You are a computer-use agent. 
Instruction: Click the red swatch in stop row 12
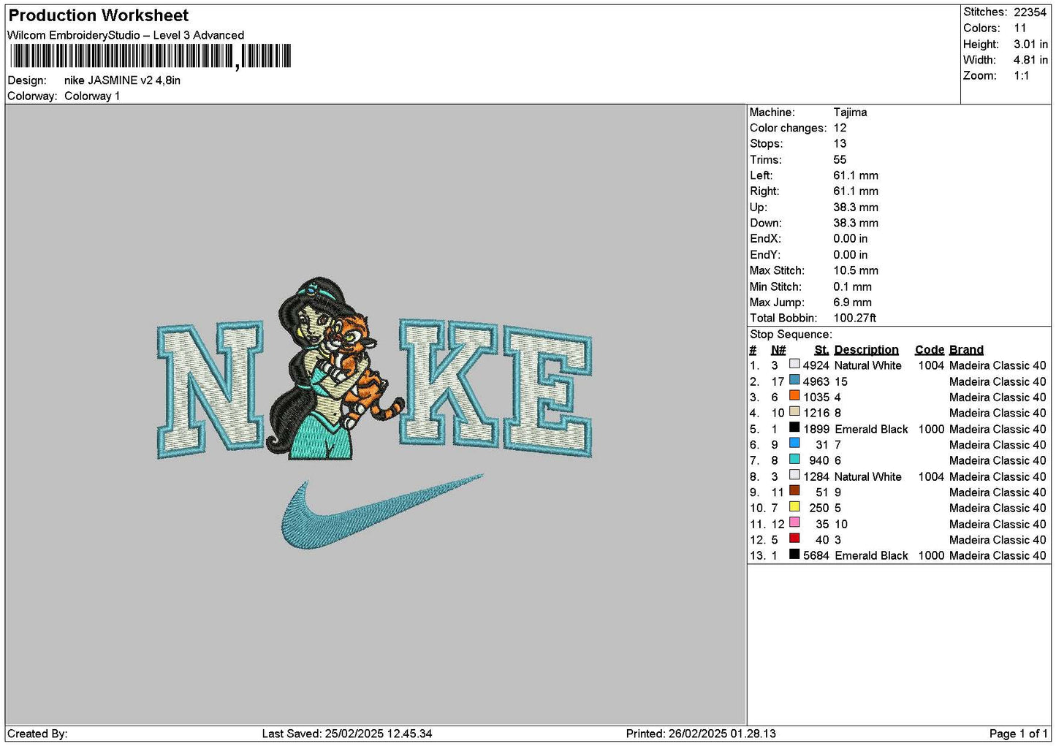coord(794,538)
